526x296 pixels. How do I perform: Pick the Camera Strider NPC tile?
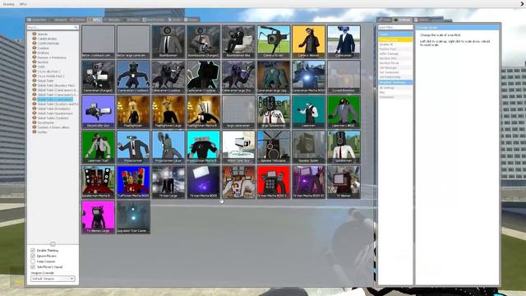[x=274, y=42]
